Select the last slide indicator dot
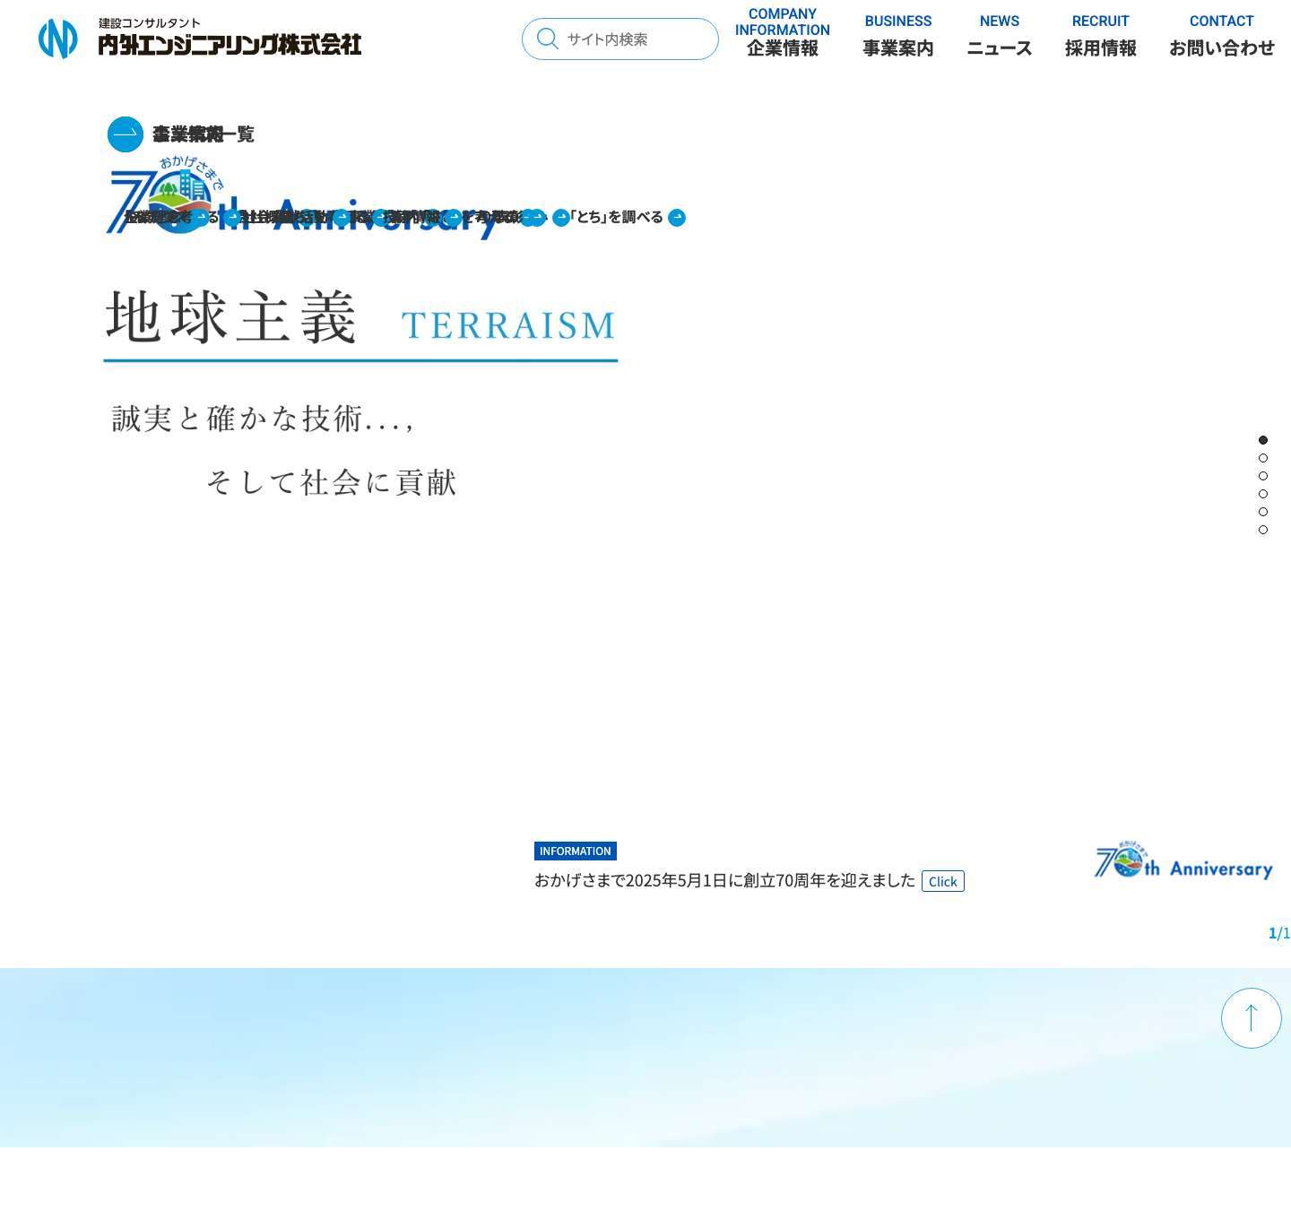 [1263, 530]
